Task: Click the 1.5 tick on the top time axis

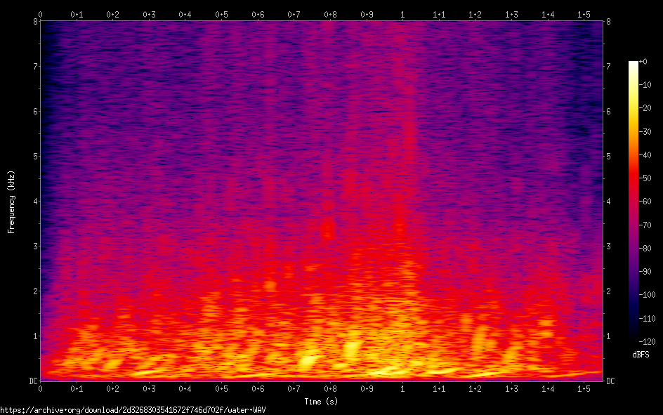Action: pyautogui.click(x=584, y=14)
